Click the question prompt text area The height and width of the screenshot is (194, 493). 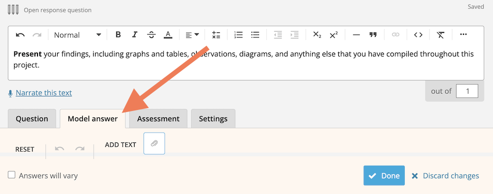click(x=246, y=59)
